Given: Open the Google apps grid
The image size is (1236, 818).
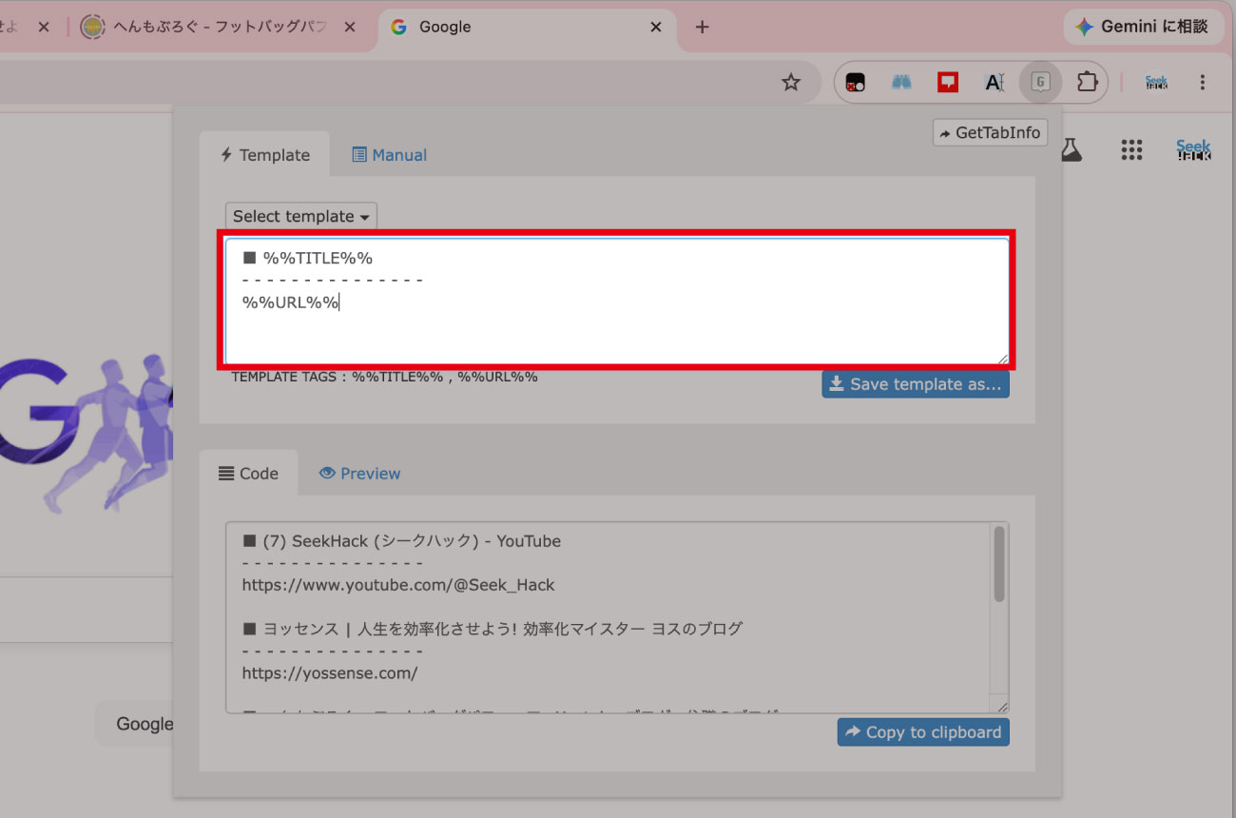Looking at the screenshot, I should coord(1130,149).
